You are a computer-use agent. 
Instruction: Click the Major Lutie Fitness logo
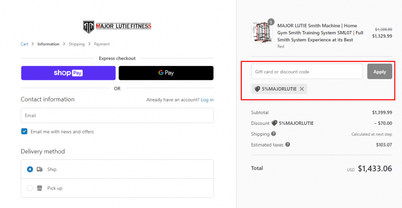tap(117, 26)
